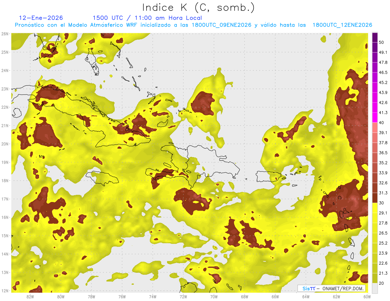390x301 pixels.
Task: Click the colorbar value "26.5"
Action: (383, 233)
